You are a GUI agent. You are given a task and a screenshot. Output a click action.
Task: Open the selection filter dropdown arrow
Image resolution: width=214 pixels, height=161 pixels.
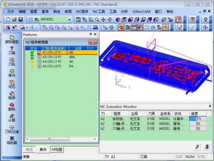point(27,27)
